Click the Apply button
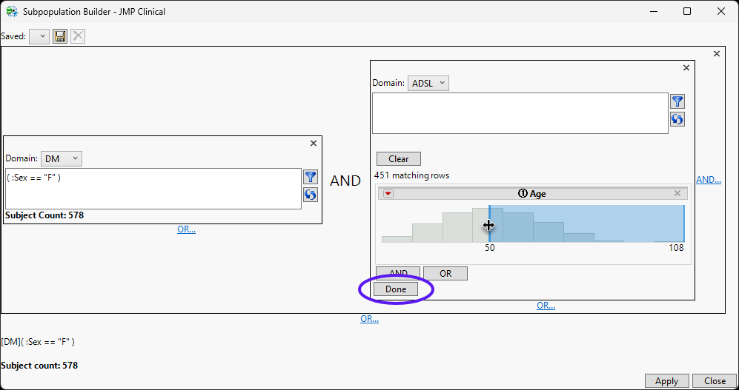 [x=666, y=381]
